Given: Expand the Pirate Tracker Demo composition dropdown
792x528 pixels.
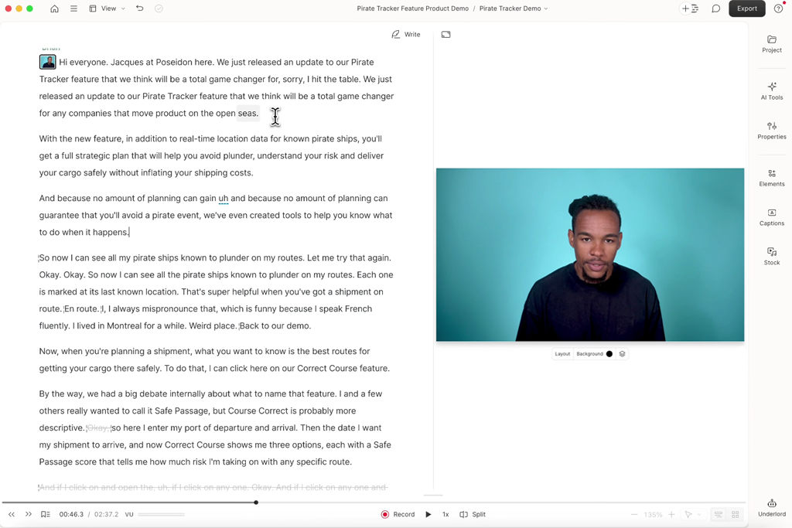Looking at the screenshot, I should tap(514, 9).
